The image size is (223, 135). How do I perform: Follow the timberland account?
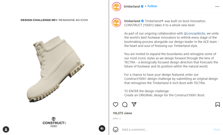[152, 6]
